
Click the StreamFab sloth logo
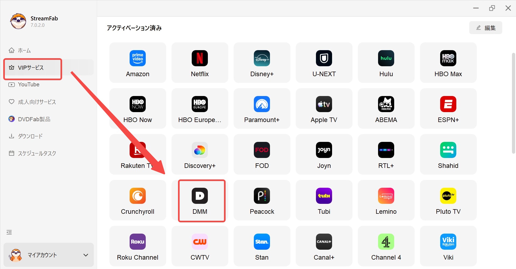pos(18,21)
